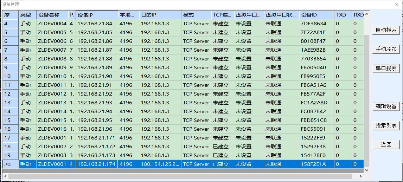Viewport: 403px width, 182px height.
Task: Select device ID FB6A51A6
Action: (316, 85)
